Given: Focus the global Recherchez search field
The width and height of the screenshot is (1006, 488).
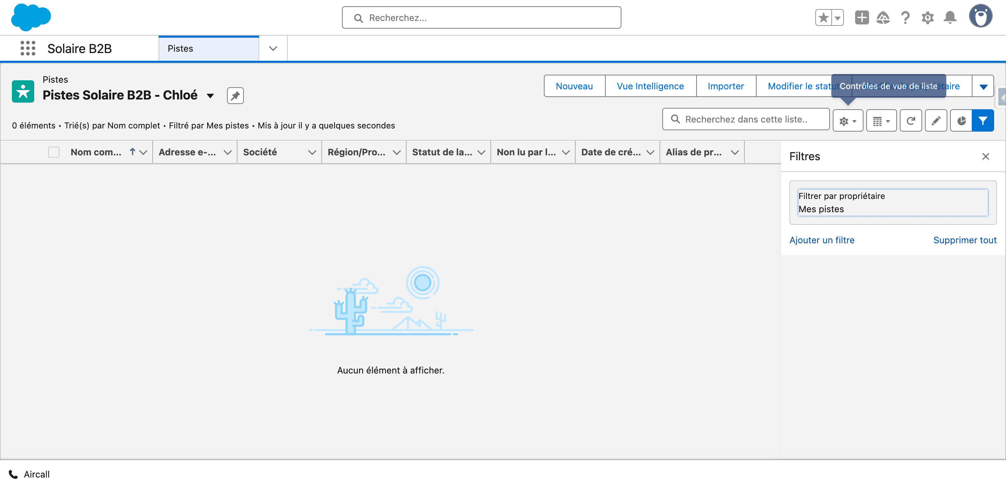Looking at the screenshot, I should [482, 17].
